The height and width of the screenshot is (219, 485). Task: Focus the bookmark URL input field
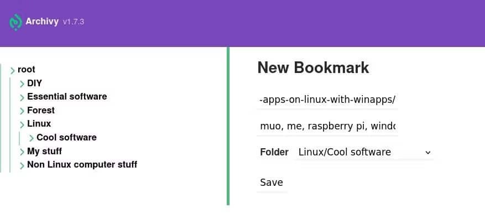pos(327,100)
